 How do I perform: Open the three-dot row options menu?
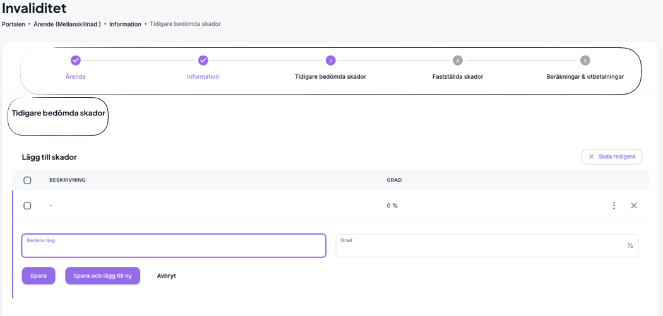[614, 206]
